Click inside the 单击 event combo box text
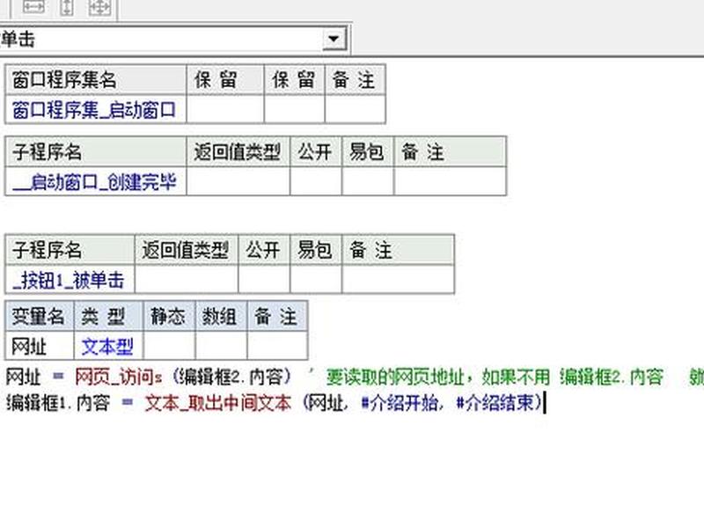Viewport: 704px width, 528px height. 161,39
